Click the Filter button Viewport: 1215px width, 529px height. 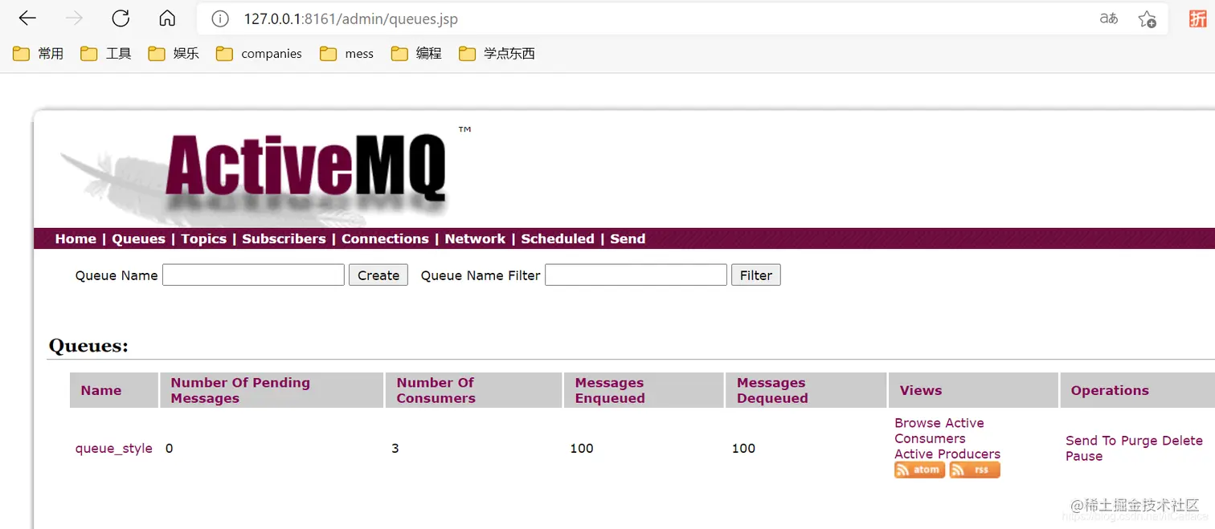tap(755, 275)
